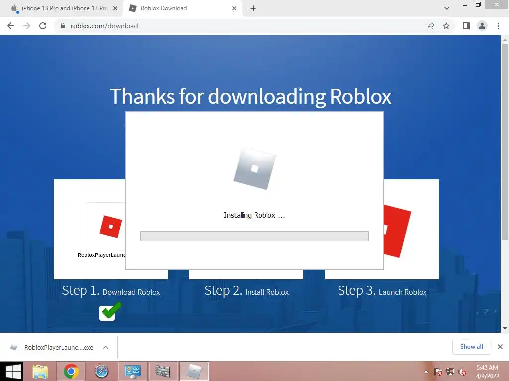Viewport: 509px width, 381px height.
Task: Close the Roblox Download tab
Action: (234, 8)
